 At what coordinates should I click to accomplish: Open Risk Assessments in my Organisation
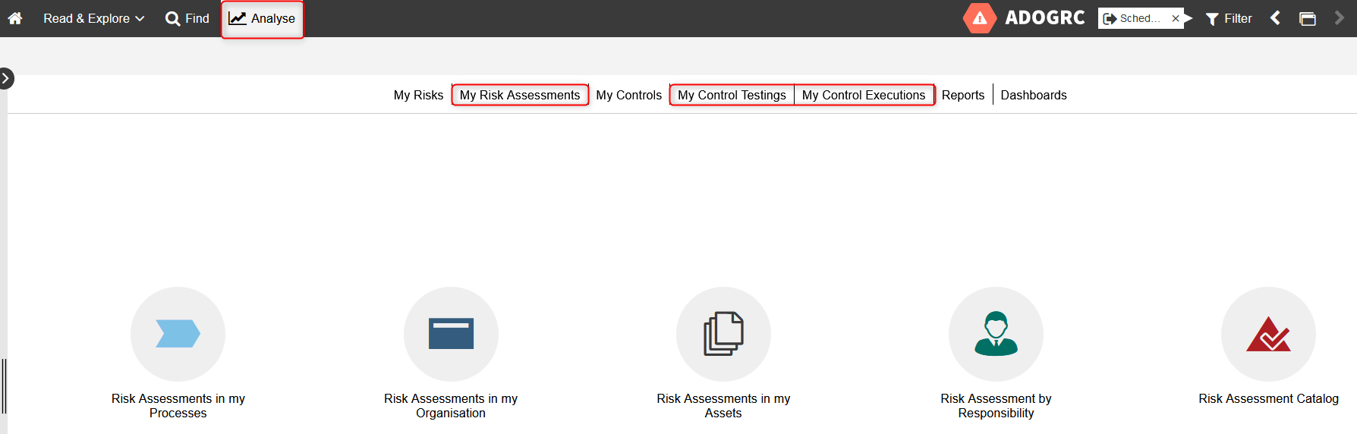451,334
